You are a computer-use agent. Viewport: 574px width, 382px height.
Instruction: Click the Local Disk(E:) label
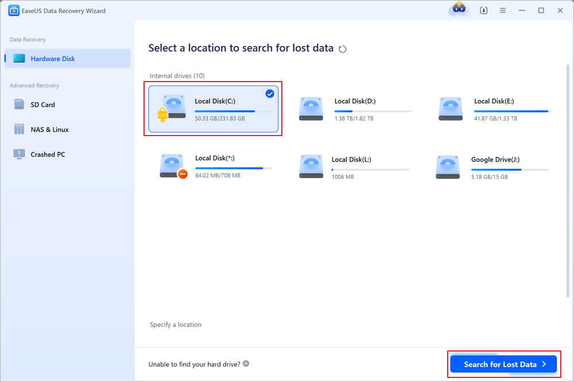494,101
